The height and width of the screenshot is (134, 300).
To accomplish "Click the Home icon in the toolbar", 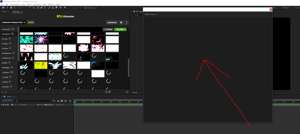I will [3, 7].
